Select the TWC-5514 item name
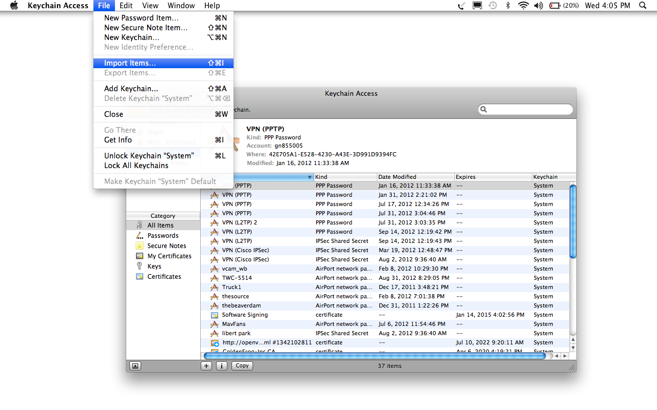 [237, 278]
